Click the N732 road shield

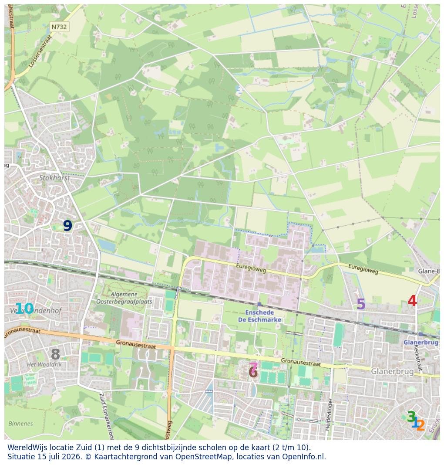[x=59, y=27]
